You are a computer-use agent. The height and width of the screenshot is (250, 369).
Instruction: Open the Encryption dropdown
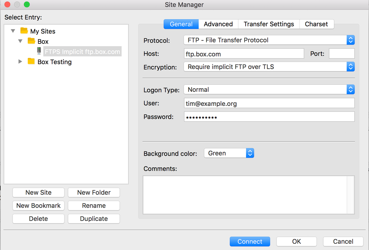click(x=269, y=67)
